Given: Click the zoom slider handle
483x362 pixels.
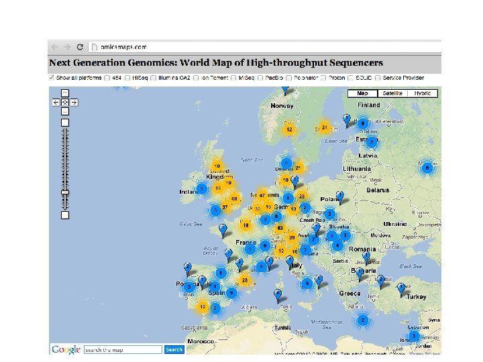Looking at the screenshot, I should click(x=65, y=192).
